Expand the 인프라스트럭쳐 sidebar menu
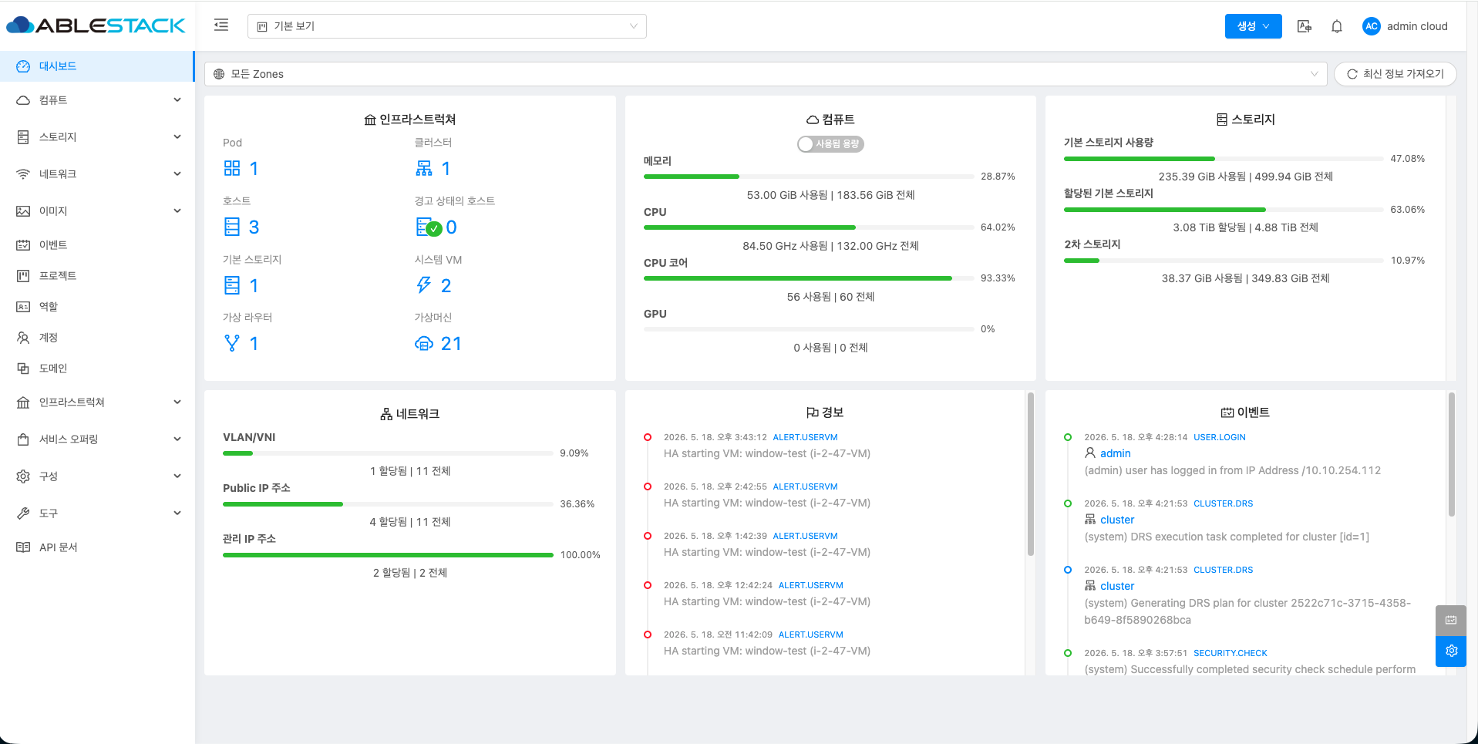This screenshot has width=1478, height=744. [x=96, y=402]
